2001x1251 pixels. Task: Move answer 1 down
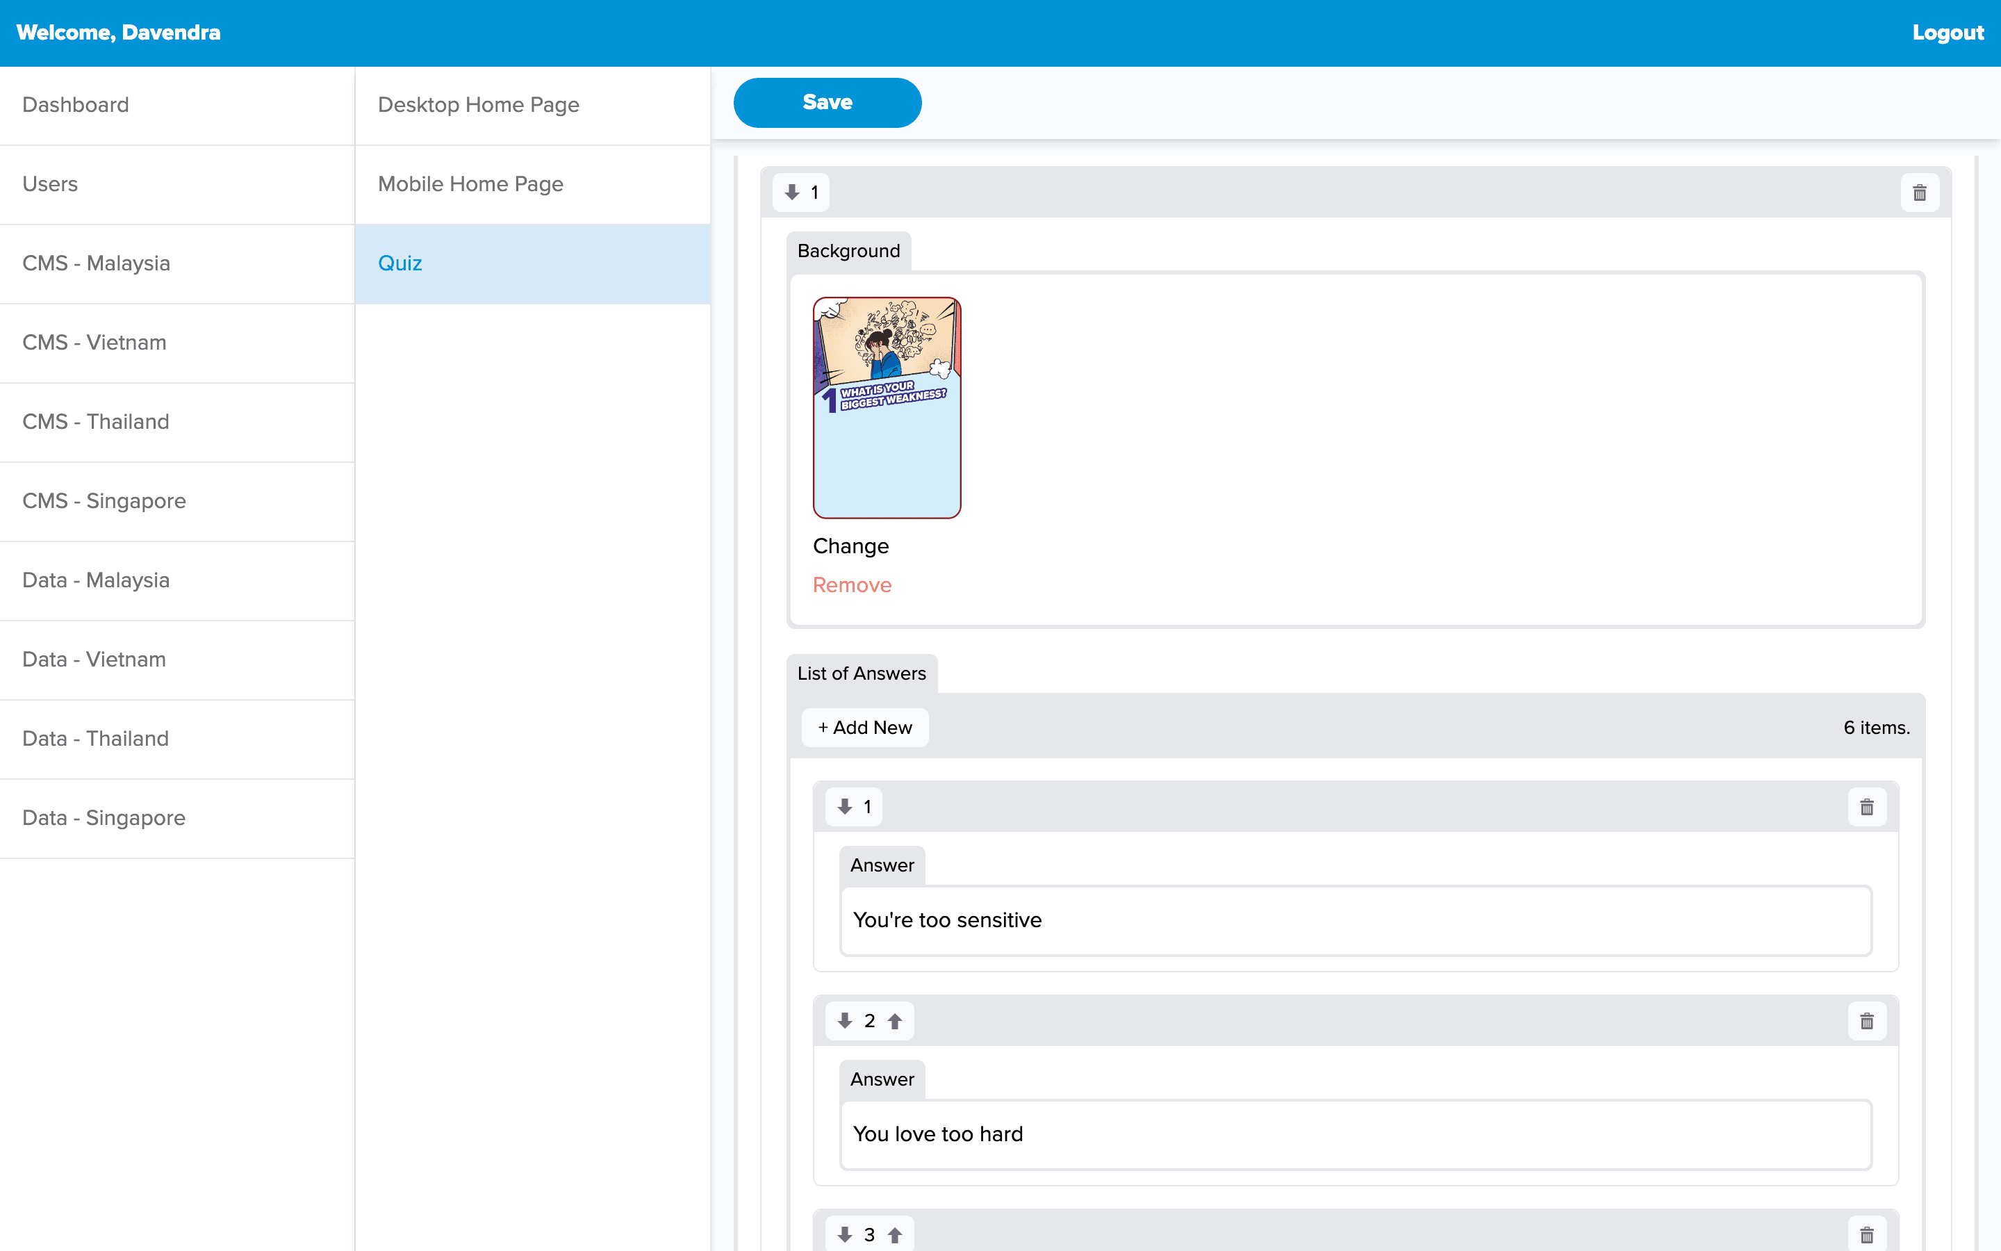click(x=845, y=807)
